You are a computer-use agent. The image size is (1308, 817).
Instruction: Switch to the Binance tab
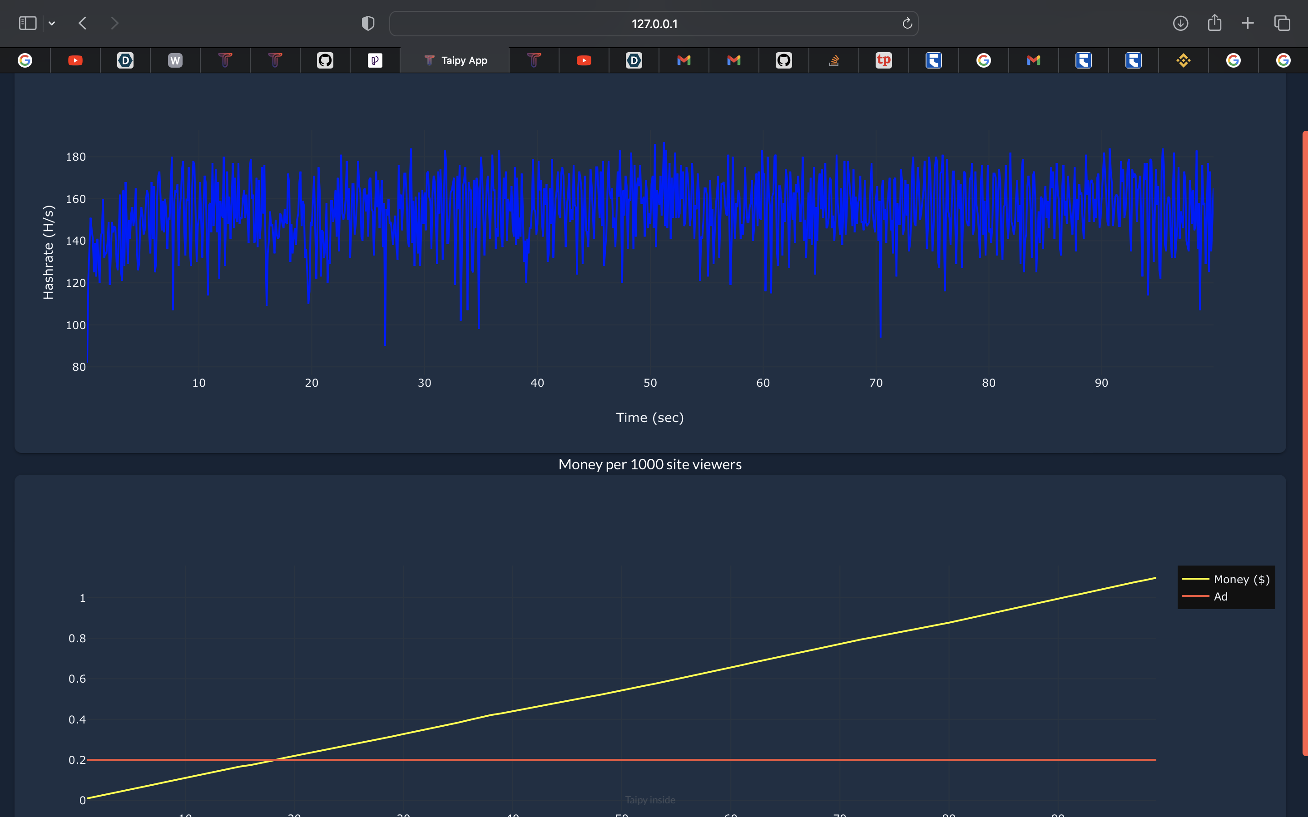click(1183, 60)
